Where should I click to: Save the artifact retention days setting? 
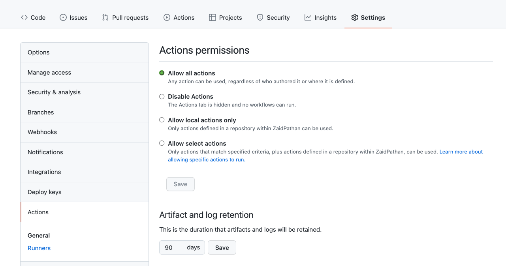pyautogui.click(x=222, y=247)
